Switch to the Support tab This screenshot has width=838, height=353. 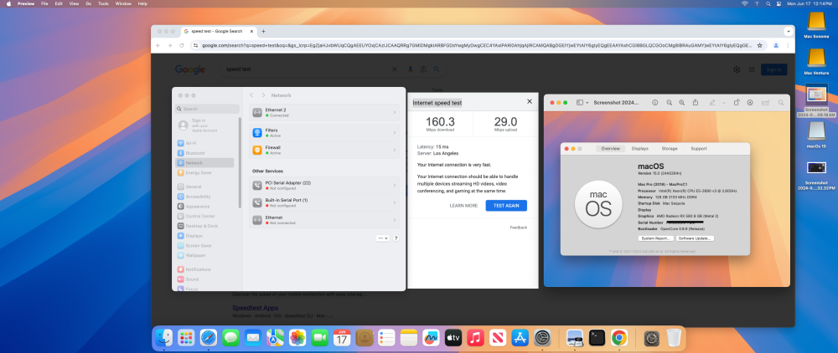click(699, 149)
